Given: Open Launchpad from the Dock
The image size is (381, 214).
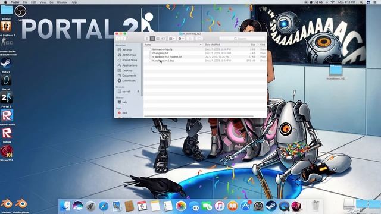Looking at the screenshot, I should click(x=90, y=206).
